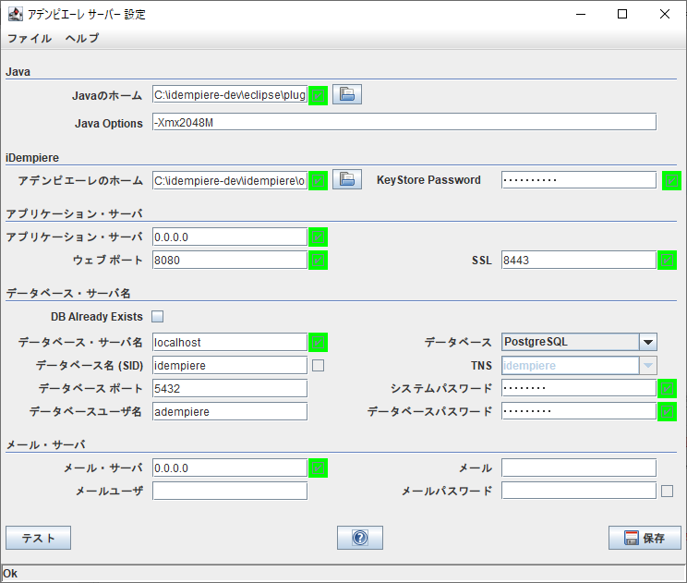This screenshot has width=687, height=583.
Task: Click the データベースユーザ名 adempiere field
Action: (x=230, y=411)
